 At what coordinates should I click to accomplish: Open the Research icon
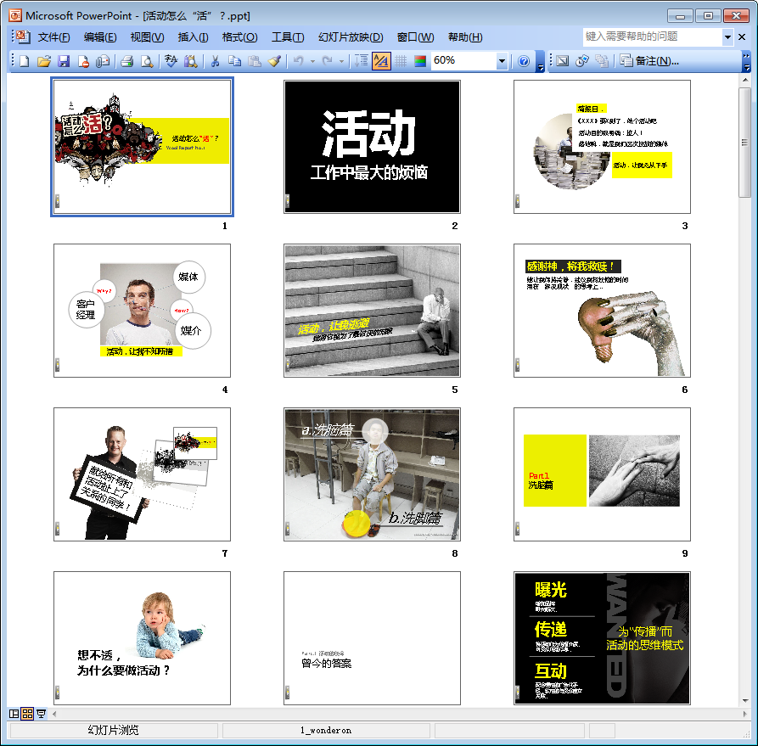click(190, 61)
